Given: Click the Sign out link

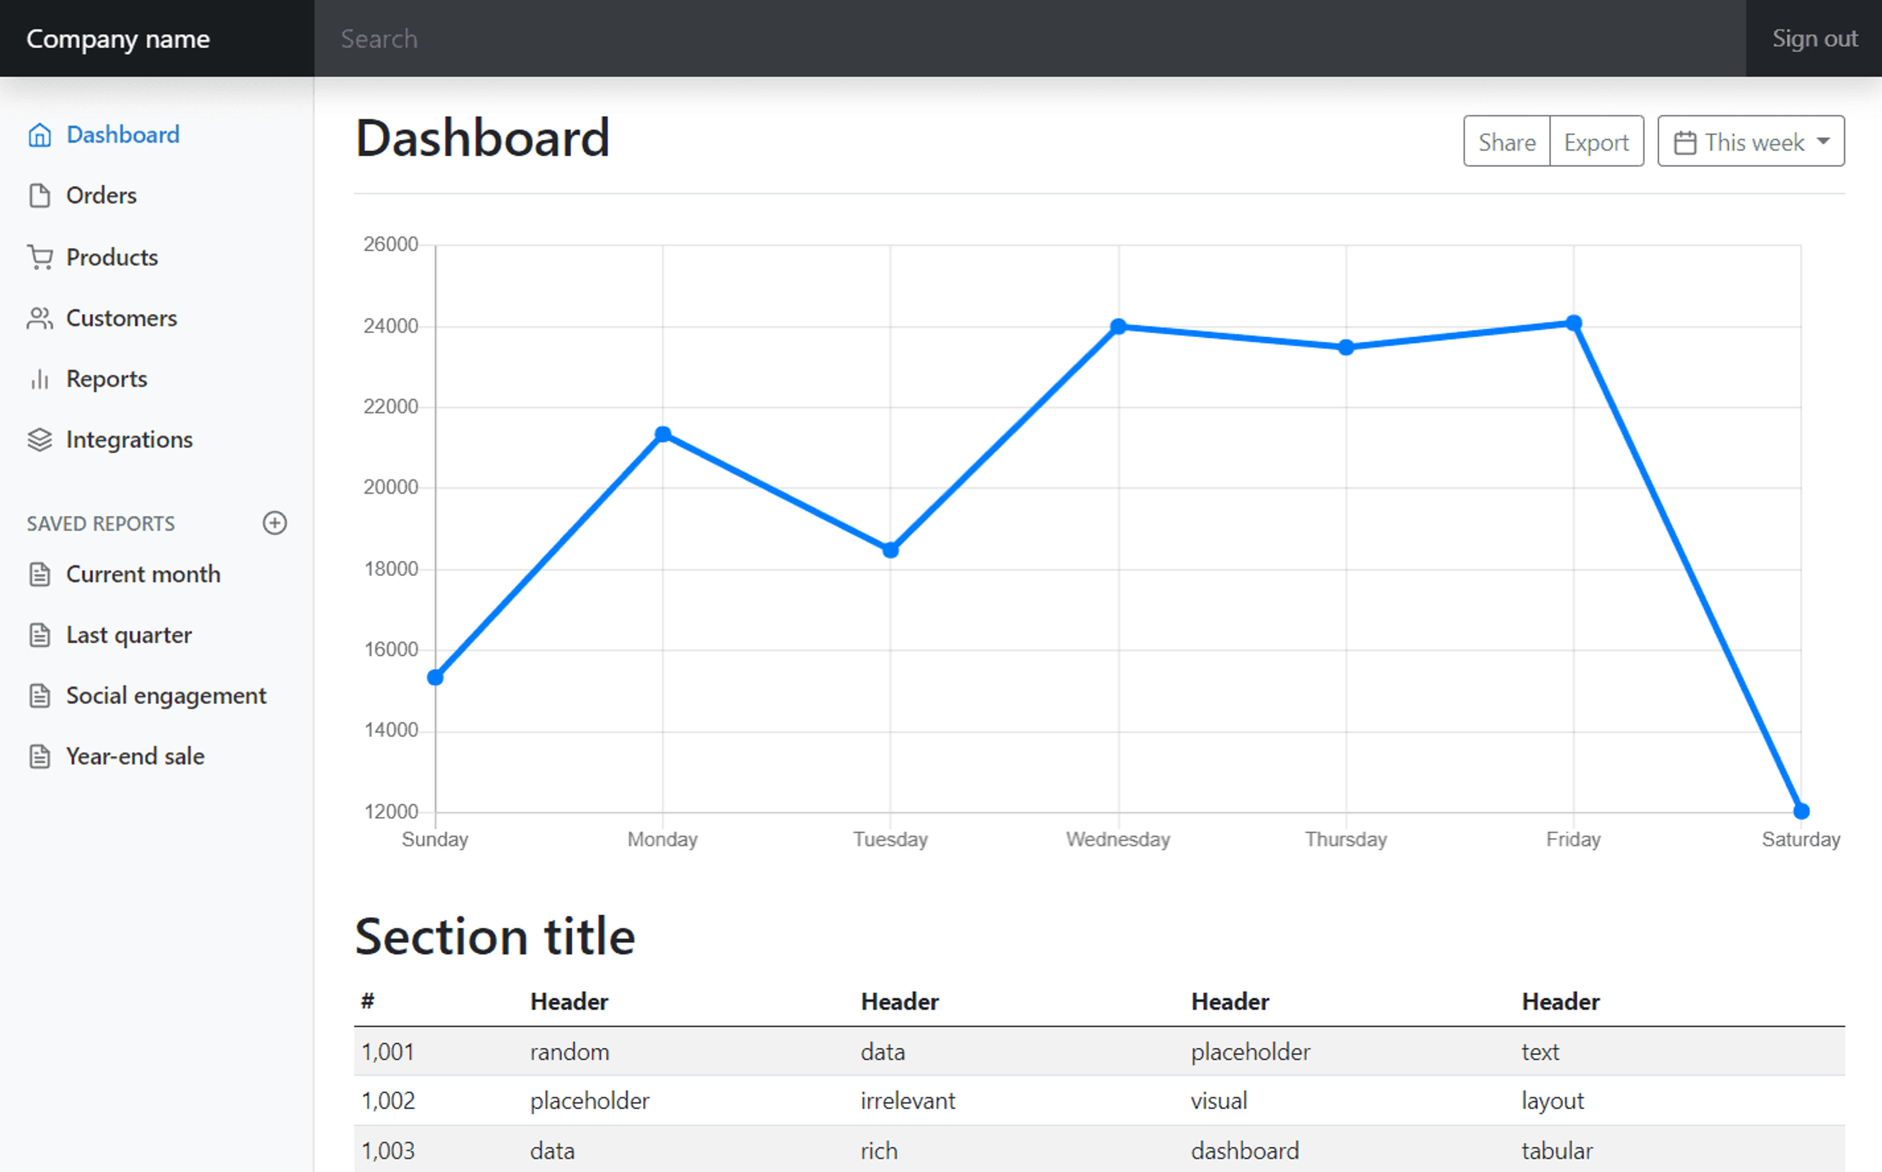Looking at the screenshot, I should (x=1814, y=38).
